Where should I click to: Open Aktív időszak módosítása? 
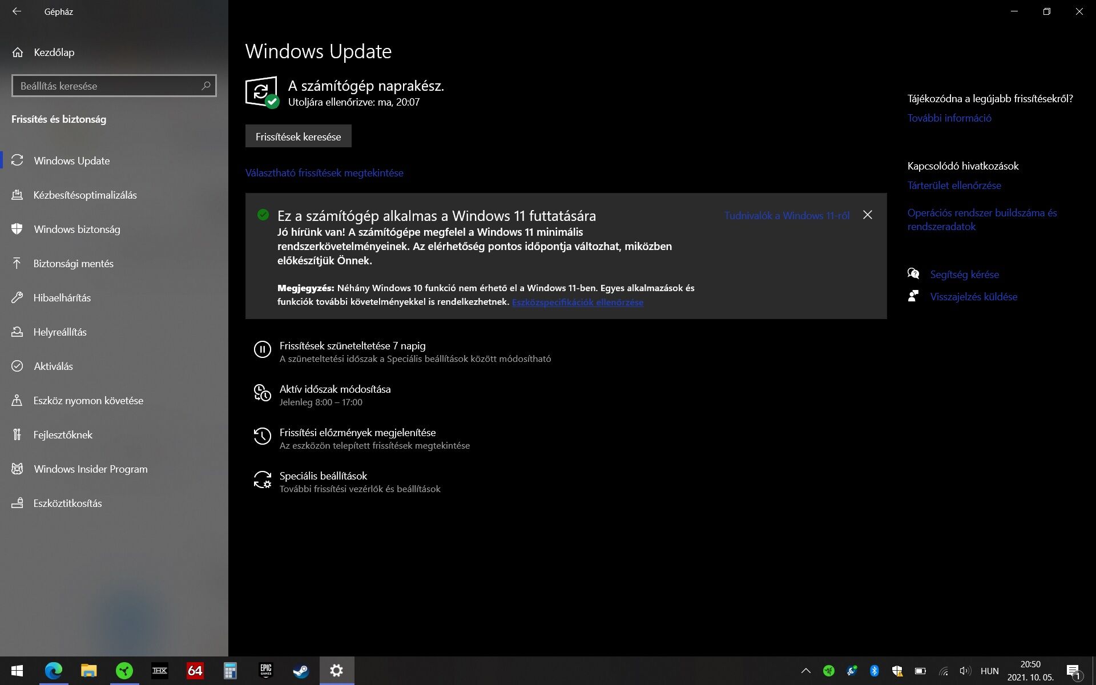click(335, 389)
